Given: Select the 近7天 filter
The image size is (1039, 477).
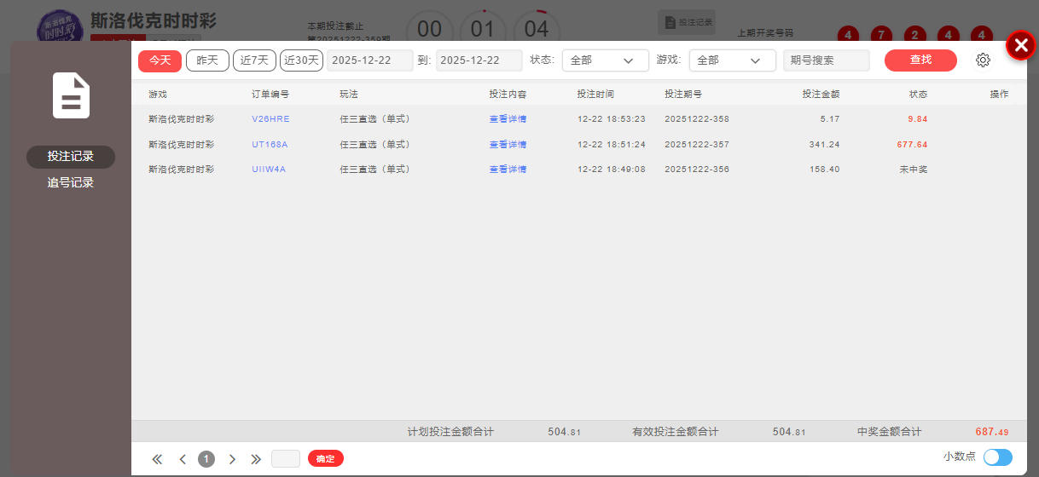Looking at the screenshot, I should click(x=254, y=60).
